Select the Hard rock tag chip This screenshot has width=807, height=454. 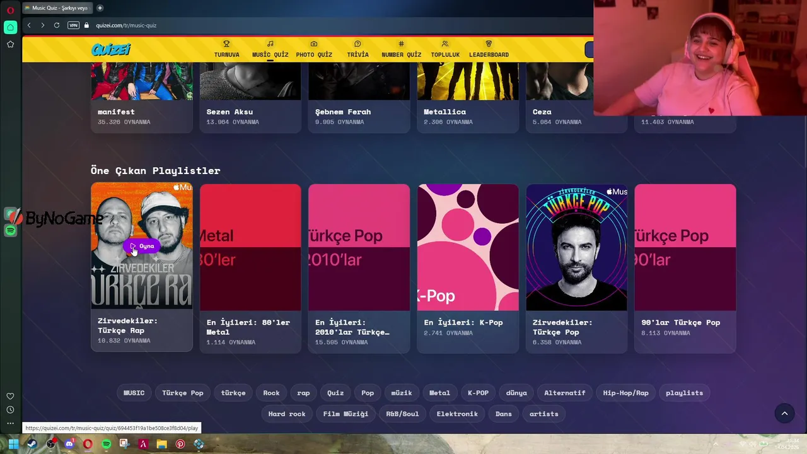coord(287,414)
